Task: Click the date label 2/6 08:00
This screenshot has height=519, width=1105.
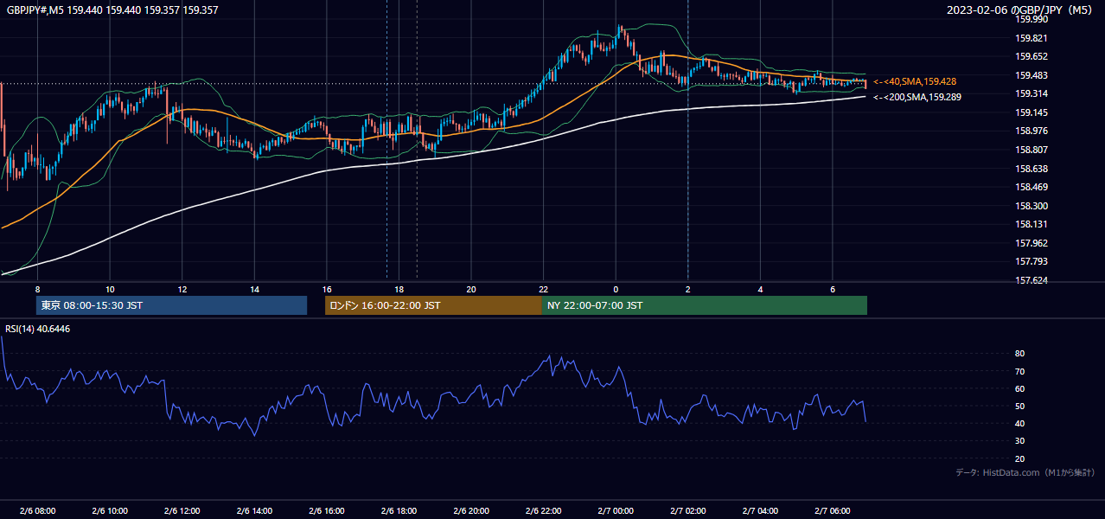Action: [x=37, y=511]
